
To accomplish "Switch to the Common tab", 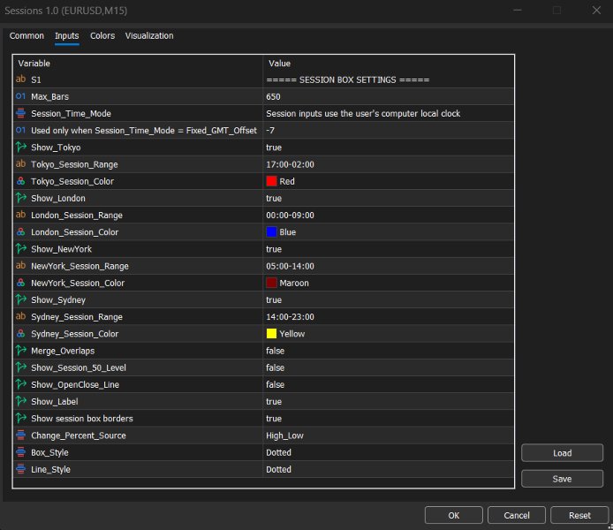I will point(26,35).
